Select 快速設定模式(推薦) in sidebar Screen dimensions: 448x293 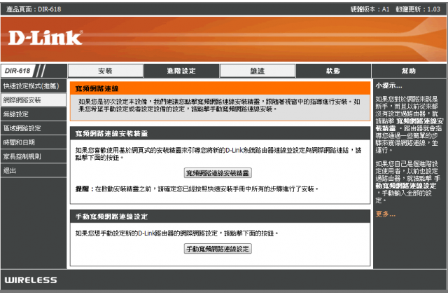click(34, 86)
